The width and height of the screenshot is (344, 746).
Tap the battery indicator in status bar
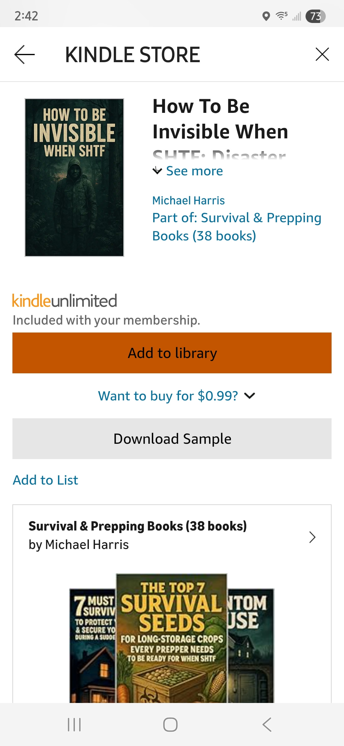click(315, 16)
